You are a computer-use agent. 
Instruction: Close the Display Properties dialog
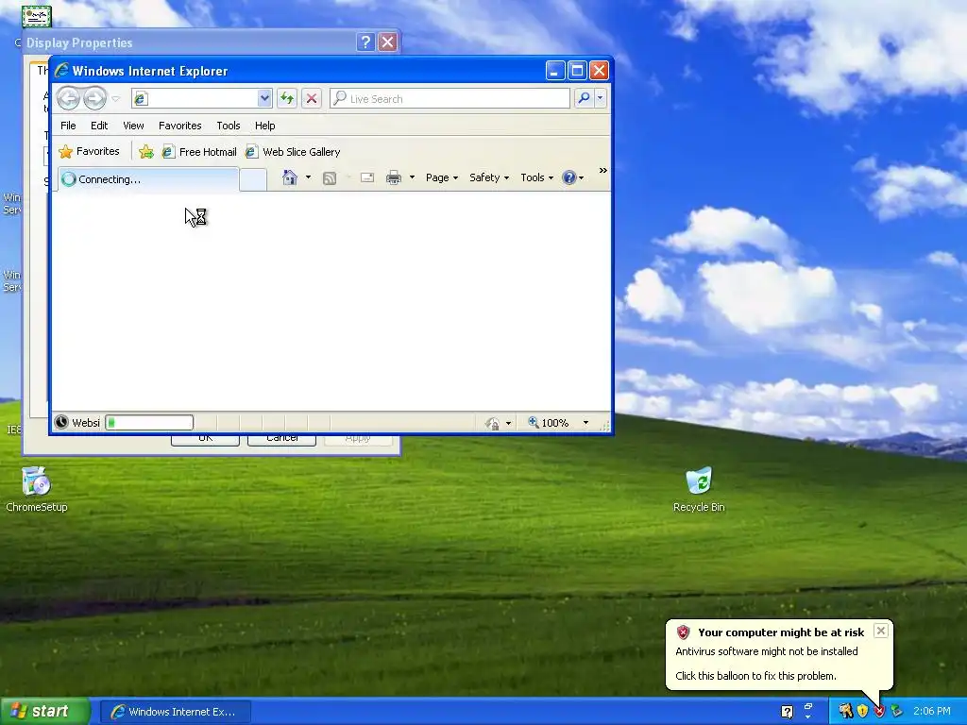tap(387, 42)
